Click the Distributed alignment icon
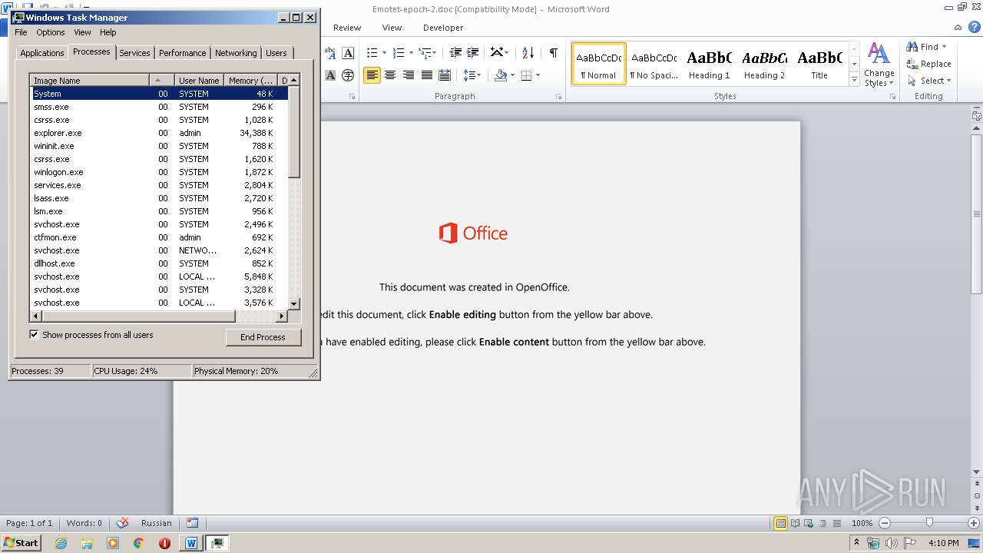Screen dimensions: 983x553 tap(445, 75)
